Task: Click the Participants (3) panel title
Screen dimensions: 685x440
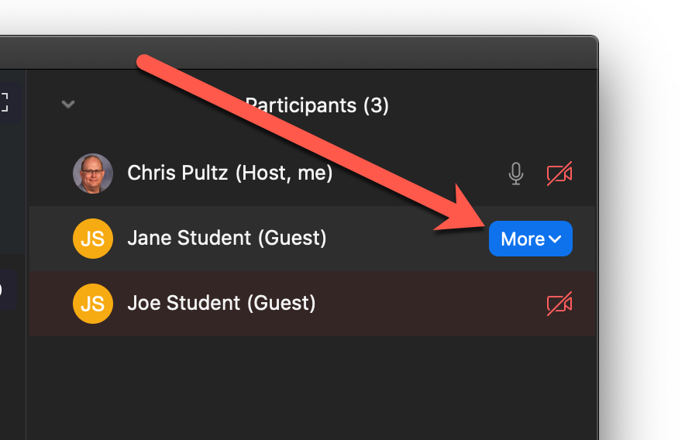Action: coord(317,105)
